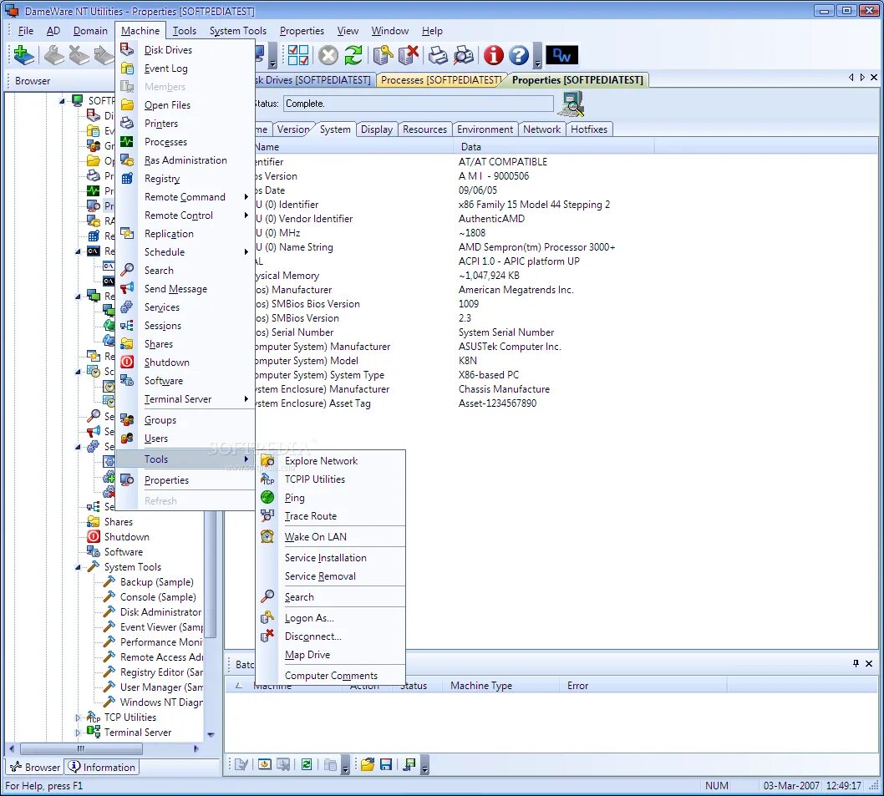
Task: Click the select-all checklist toolbar icon
Action: (297, 54)
